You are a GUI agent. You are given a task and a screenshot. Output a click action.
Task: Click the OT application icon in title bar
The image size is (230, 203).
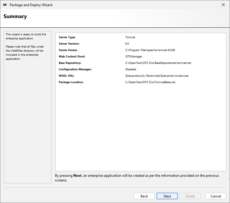[x=5, y=5]
